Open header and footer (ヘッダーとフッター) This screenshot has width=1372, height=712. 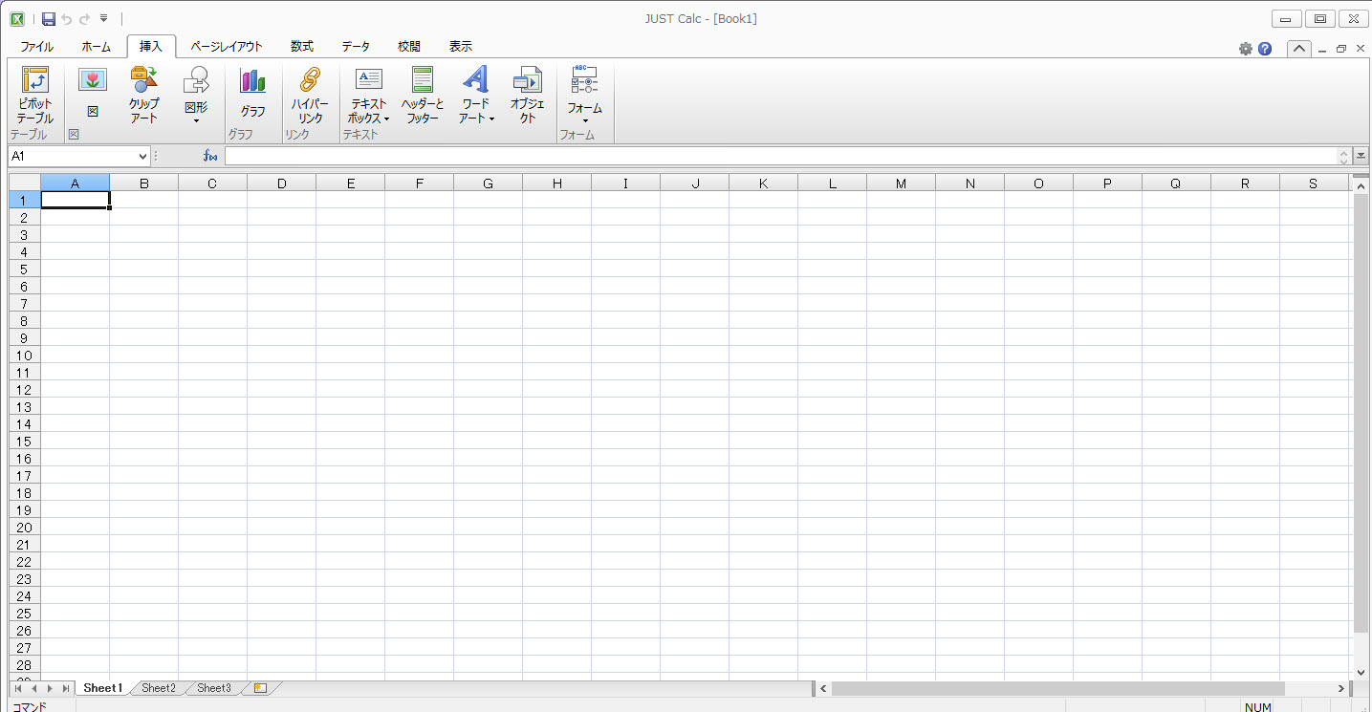click(x=422, y=96)
